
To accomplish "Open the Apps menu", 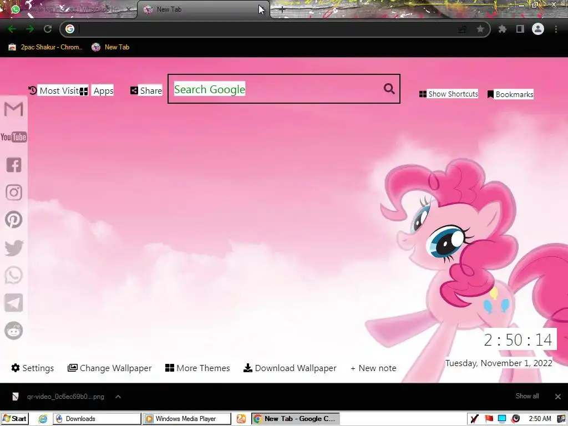I will (97, 90).
